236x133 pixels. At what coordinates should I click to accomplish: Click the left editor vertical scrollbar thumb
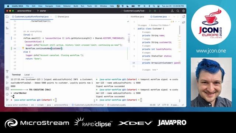pyautogui.click(x=129, y=40)
